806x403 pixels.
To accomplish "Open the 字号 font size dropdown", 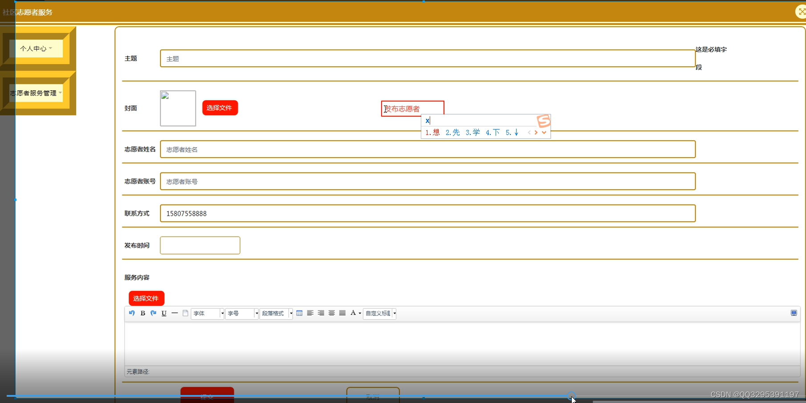I will (x=242, y=313).
